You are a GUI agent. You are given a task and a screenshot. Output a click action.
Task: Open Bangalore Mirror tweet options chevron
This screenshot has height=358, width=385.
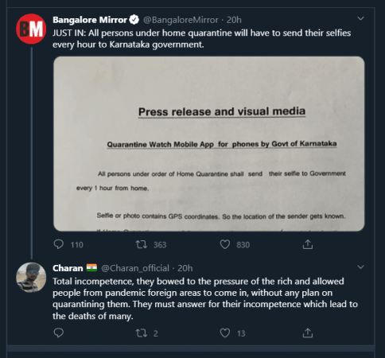point(360,18)
